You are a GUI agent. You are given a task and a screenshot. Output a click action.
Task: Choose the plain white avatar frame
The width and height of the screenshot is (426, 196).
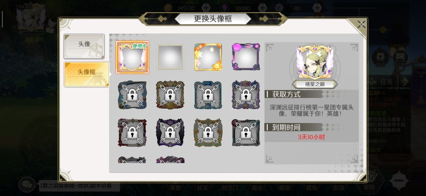[170, 57]
